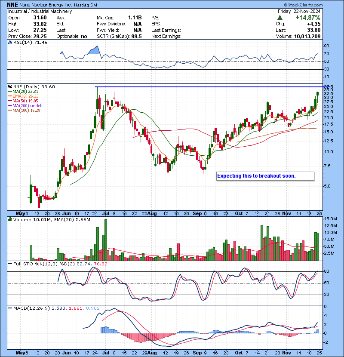
Task: Click the Aug label on price chart date axis
Action: tap(152, 214)
